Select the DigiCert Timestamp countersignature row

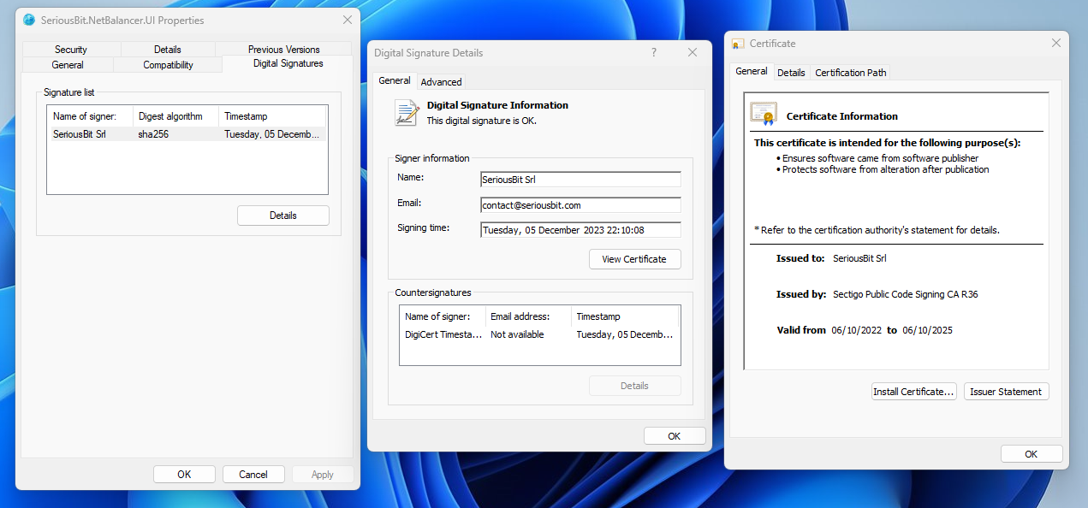pyautogui.click(x=539, y=335)
